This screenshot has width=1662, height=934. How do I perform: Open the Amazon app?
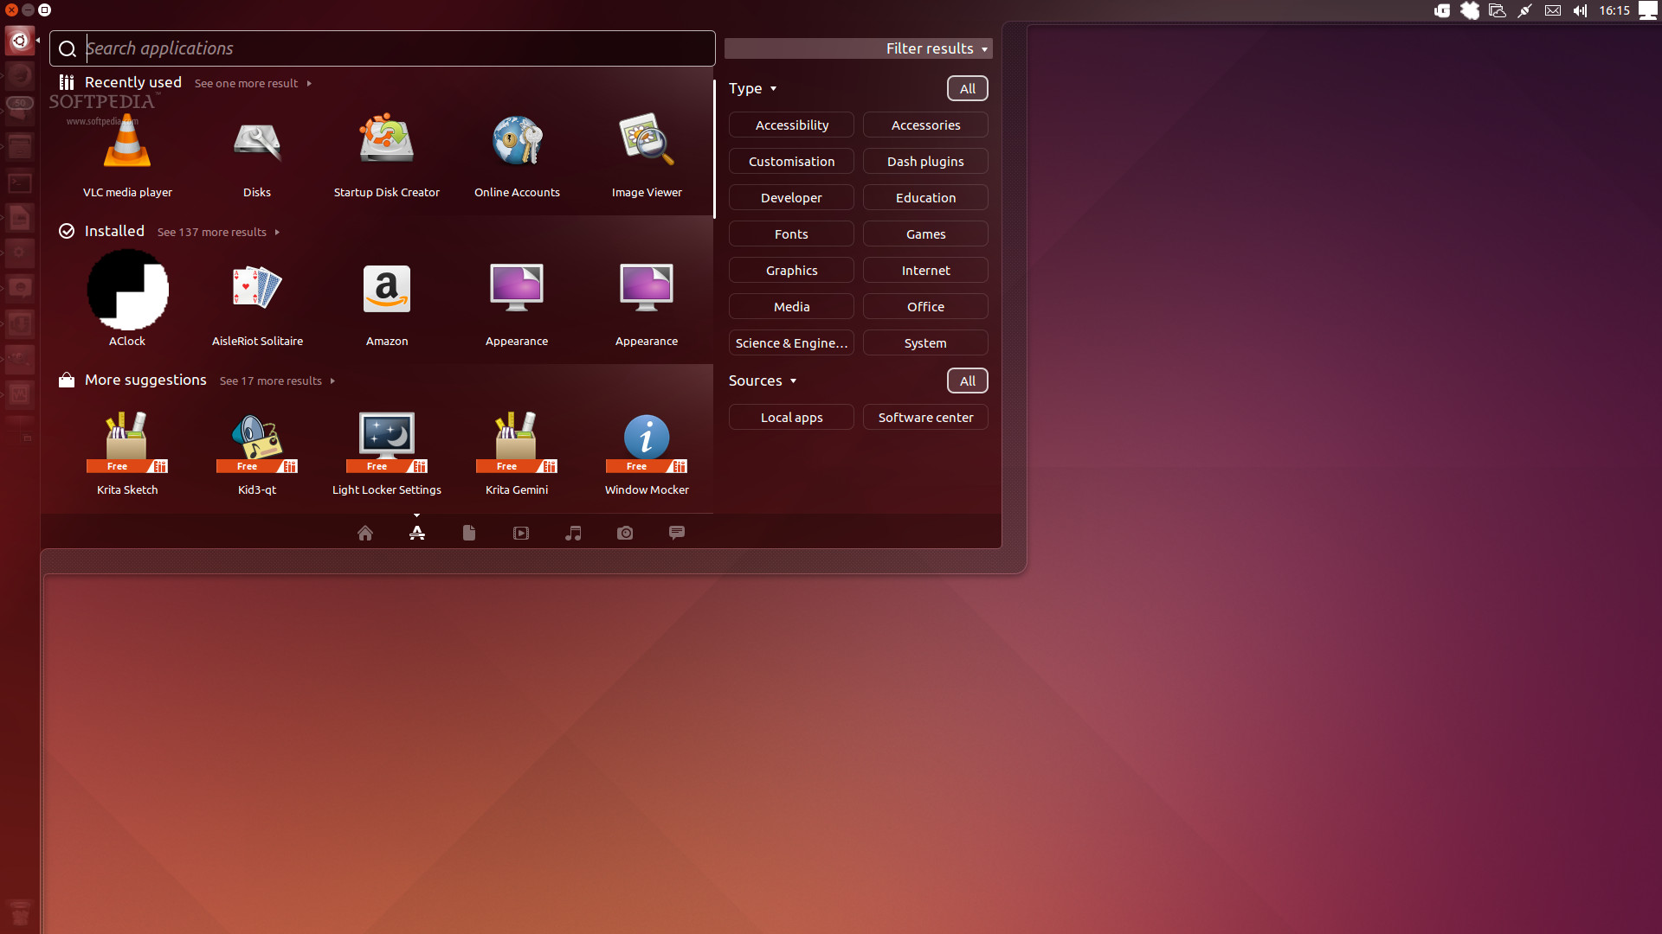[387, 303]
